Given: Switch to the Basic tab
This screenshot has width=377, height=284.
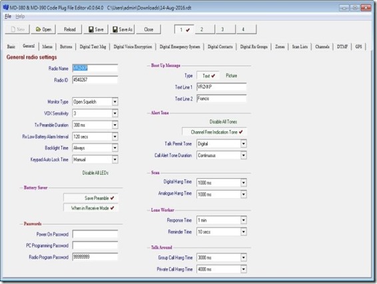Looking at the screenshot, I should tap(11, 47).
